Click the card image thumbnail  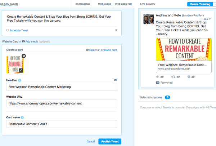[15, 65]
